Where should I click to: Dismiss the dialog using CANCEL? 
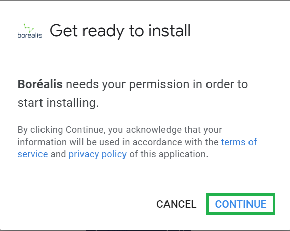[177, 204]
